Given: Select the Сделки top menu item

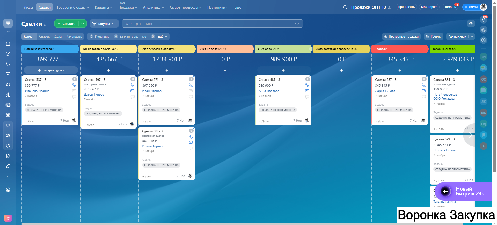Looking at the screenshot, I should [x=45, y=7].
